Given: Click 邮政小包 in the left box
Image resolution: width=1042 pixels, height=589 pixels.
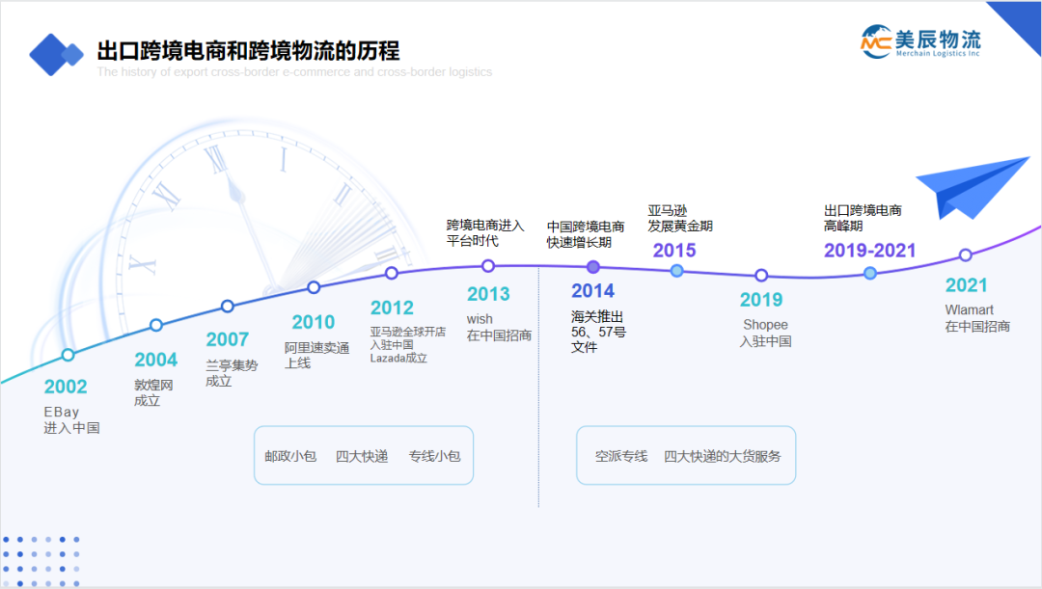Looking at the screenshot, I should (290, 456).
